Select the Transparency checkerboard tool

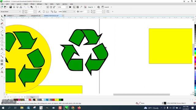point(2,64)
